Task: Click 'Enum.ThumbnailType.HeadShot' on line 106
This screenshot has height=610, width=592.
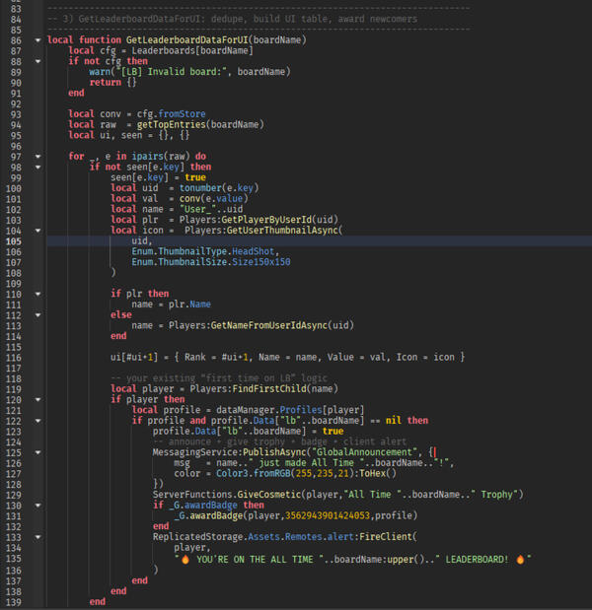Action: pyautogui.click(x=203, y=251)
